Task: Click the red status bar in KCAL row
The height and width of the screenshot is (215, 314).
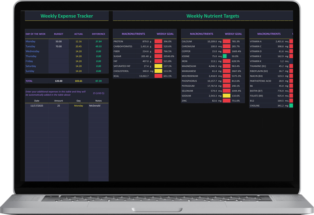Action: [x=158, y=76]
